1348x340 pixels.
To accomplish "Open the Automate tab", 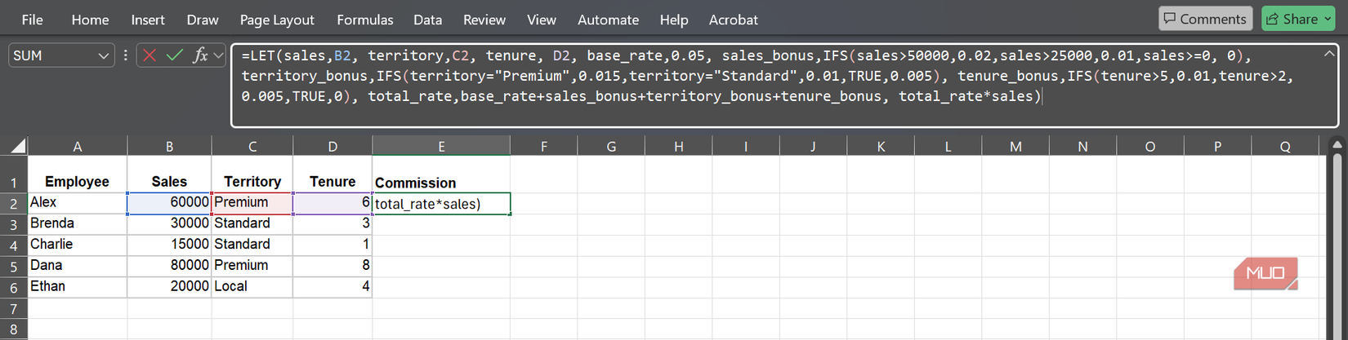I will (x=609, y=20).
